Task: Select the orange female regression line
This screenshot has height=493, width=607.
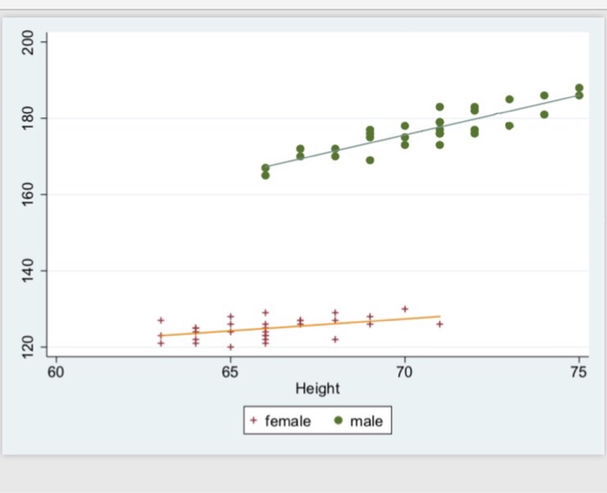Action: click(x=300, y=326)
